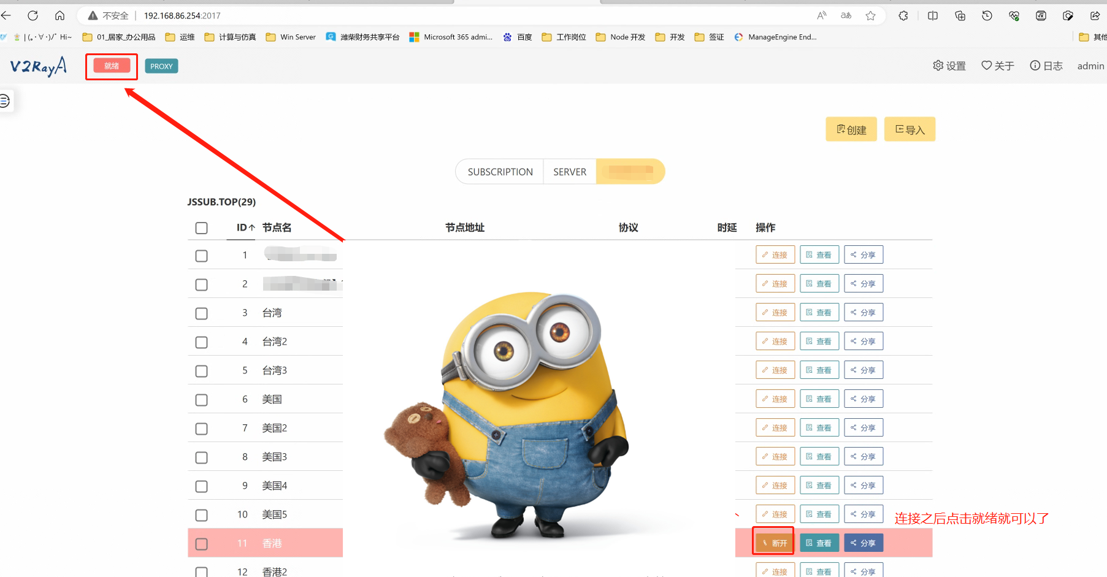Open the 百度 bookmark

[x=517, y=37]
